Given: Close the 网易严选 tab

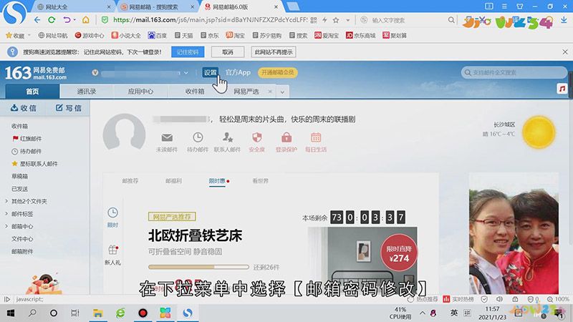Looking at the screenshot, I should [x=270, y=92].
